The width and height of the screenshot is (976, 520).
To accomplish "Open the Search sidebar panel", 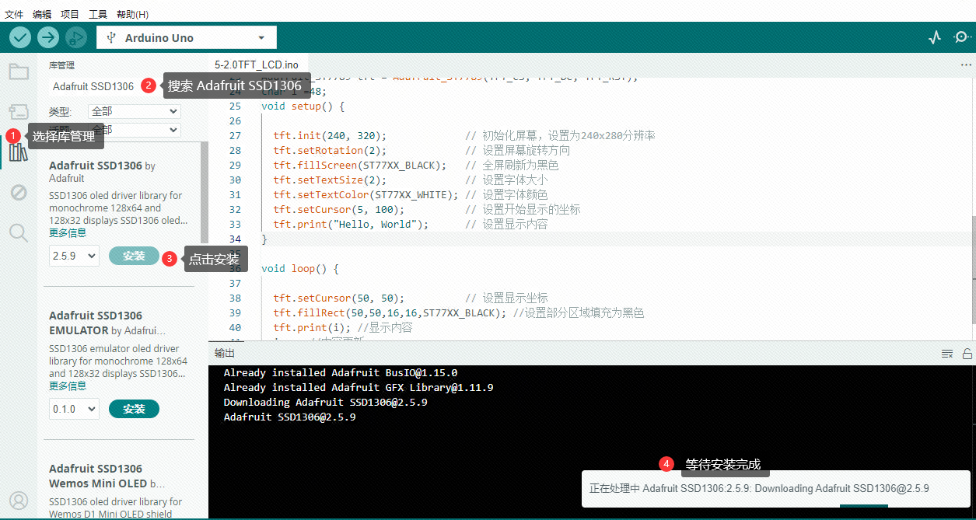I will [x=19, y=232].
